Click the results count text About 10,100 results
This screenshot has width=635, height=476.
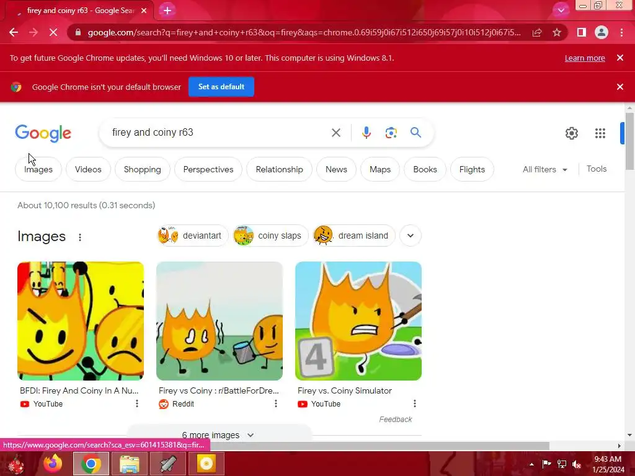[86, 205]
